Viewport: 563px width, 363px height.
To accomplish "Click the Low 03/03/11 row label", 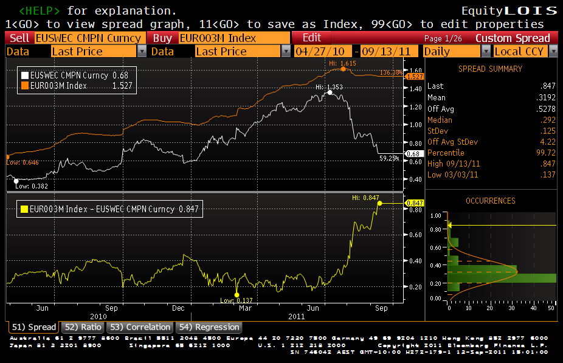I will tap(452, 175).
